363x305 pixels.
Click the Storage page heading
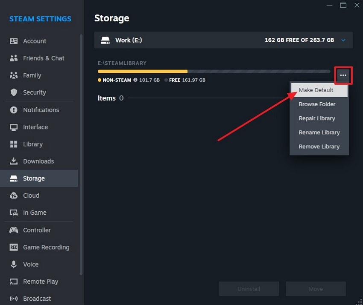[x=112, y=18]
